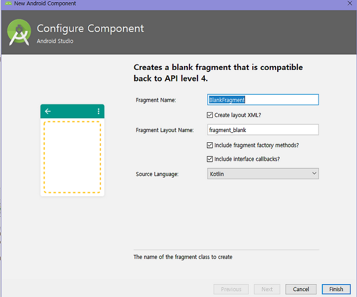Click the Android icon in title bar
This screenshot has width=357, height=297.
[x=8, y=3]
